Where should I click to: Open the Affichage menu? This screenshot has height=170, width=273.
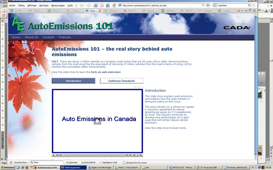(32, 5)
